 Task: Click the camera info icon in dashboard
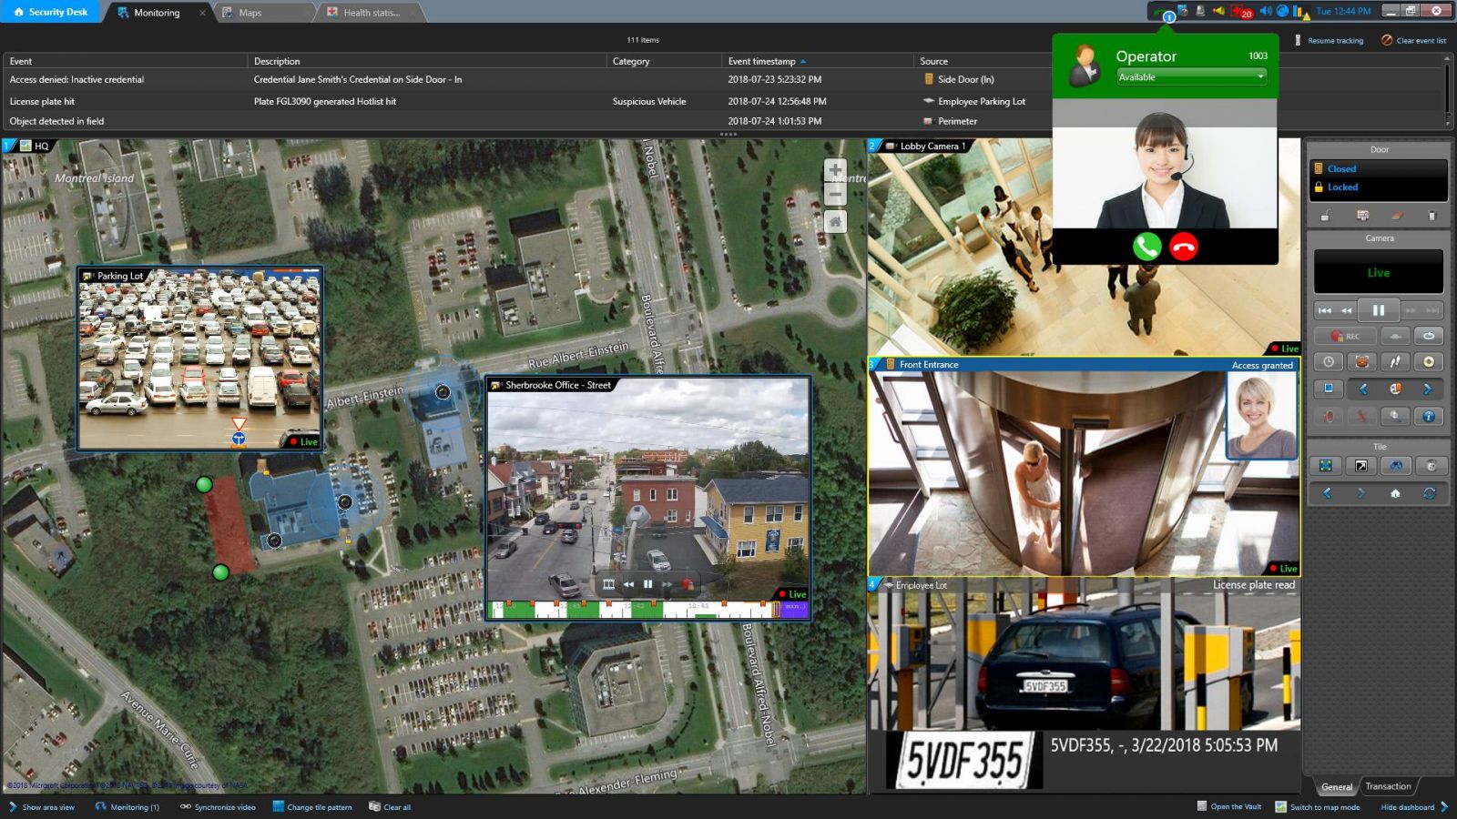[1428, 416]
